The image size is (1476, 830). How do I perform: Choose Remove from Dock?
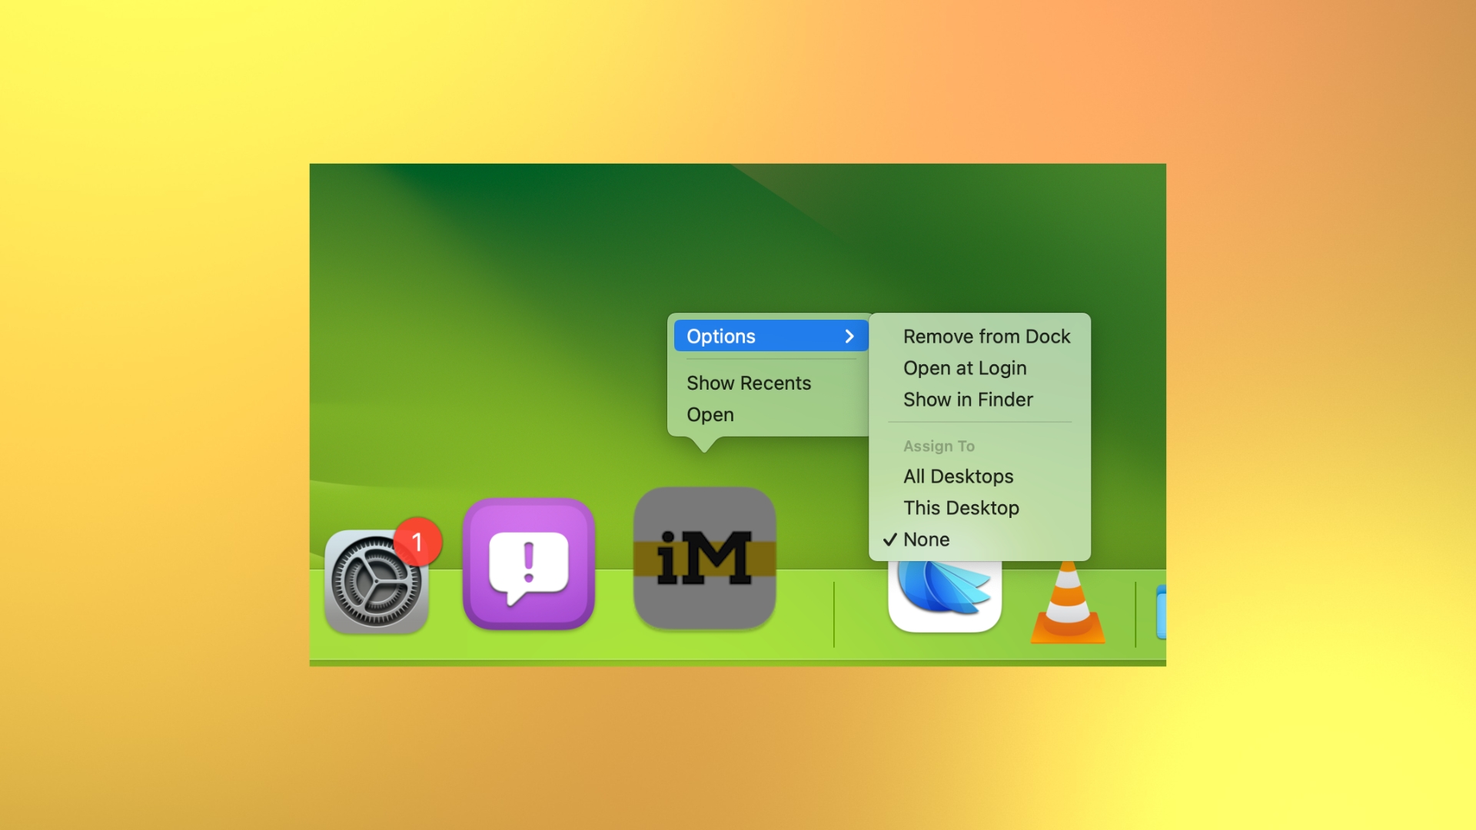pyautogui.click(x=986, y=337)
